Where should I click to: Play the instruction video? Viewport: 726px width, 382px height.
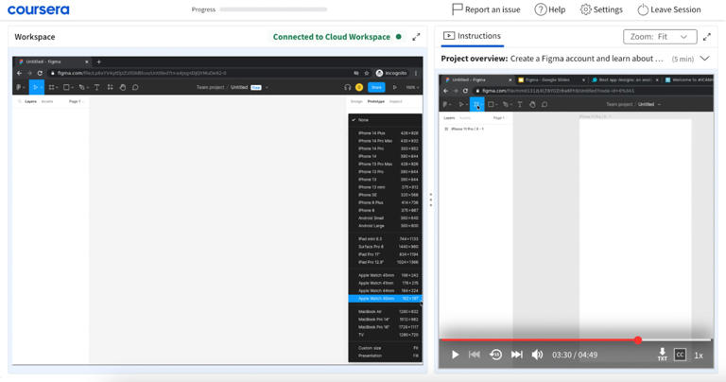455,355
